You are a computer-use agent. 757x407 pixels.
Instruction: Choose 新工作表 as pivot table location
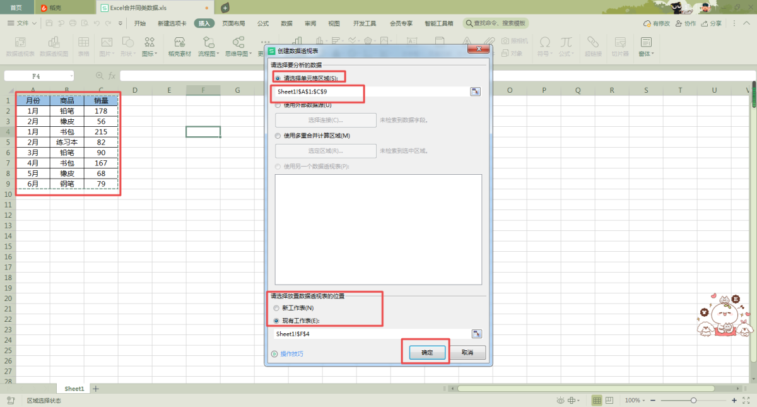(x=277, y=308)
